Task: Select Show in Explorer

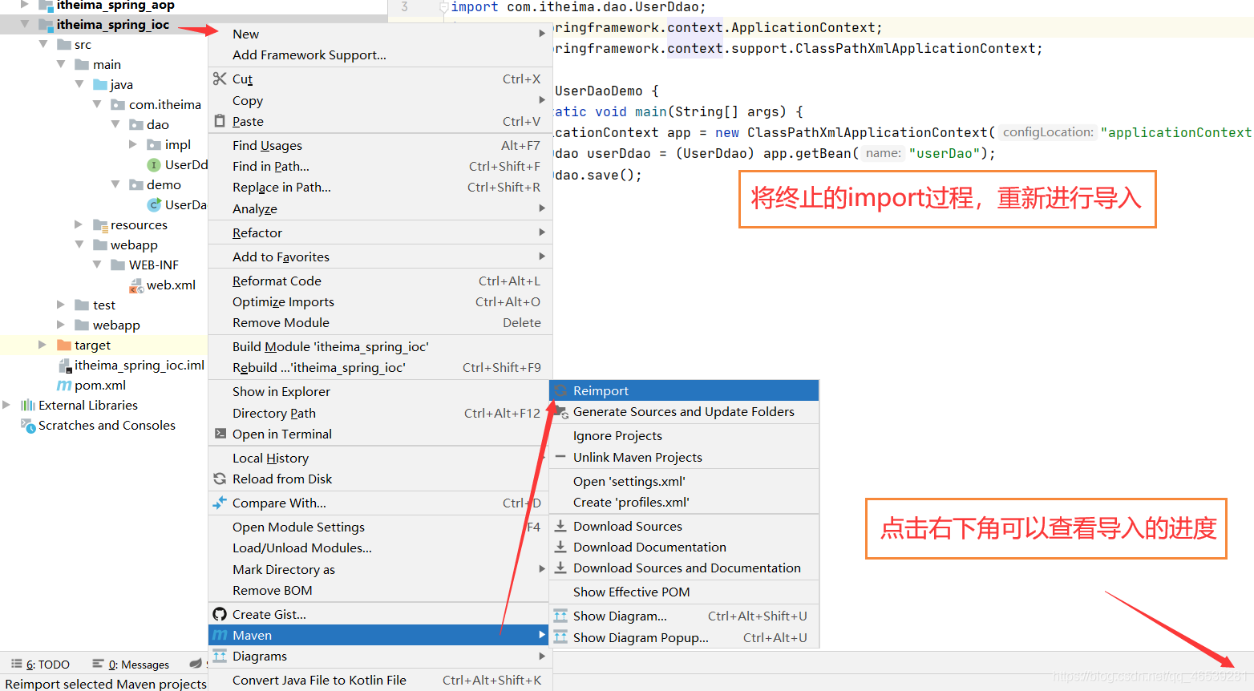Action: 378,391
